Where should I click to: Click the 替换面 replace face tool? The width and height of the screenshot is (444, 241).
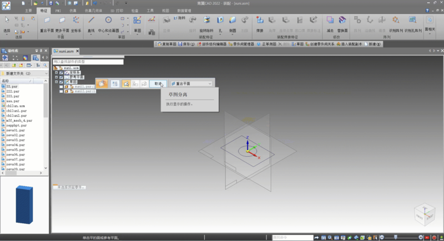(343, 22)
